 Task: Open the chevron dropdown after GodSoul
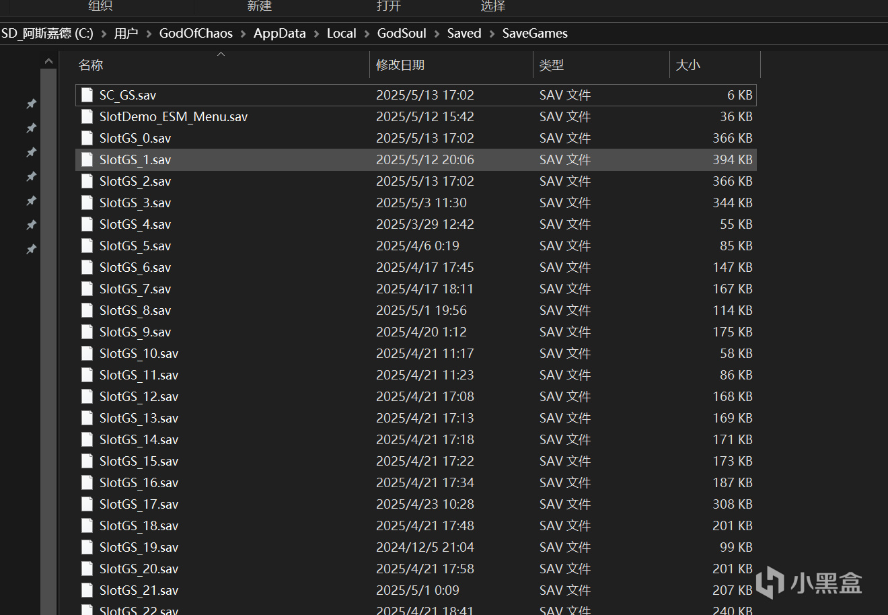coord(437,34)
